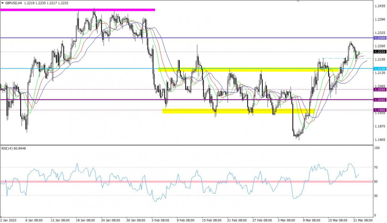Open the GBPUSD,H4 chart title triangle
Image resolution: width=387 pixels, height=223 pixels.
[3, 3]
